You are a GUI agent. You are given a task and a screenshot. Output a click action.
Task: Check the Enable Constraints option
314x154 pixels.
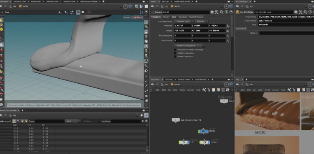175,56
